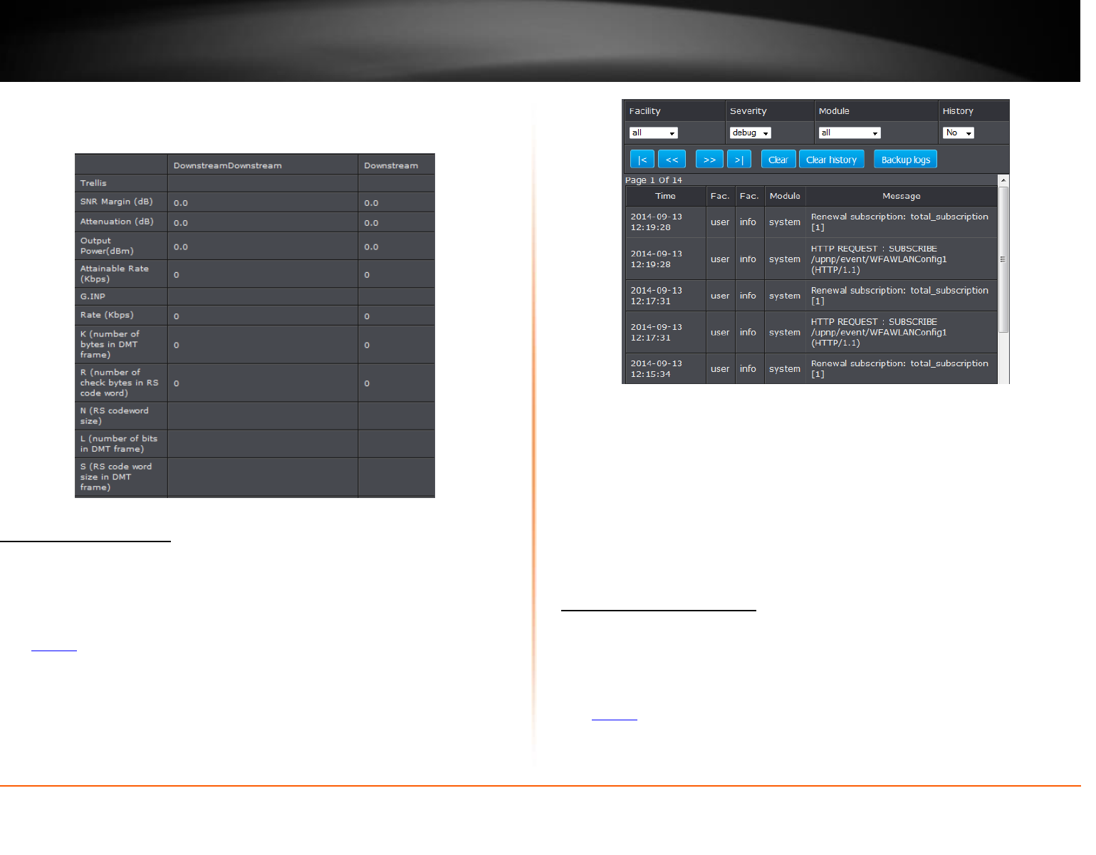Click the log list vertical scrollbar thumb
Image resolution: width=1096 pixels, height=855 pixels.
(x=1003, y=259)
